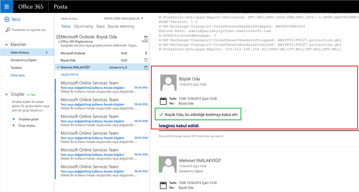Open the Büyük Oda 10:30 message

pos(102,60)
